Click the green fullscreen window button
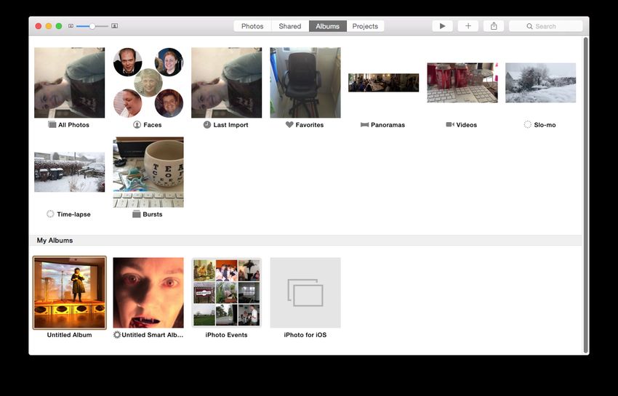The image size is (618, 396). (x=59, y=26)
